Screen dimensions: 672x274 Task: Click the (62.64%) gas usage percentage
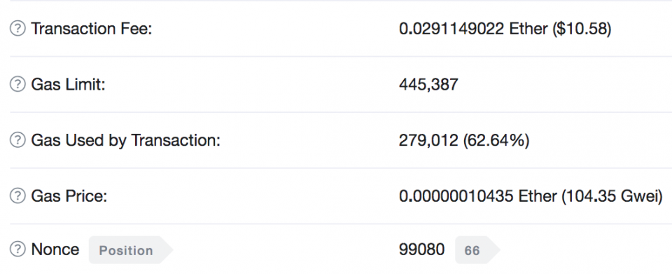click(496, 141)
